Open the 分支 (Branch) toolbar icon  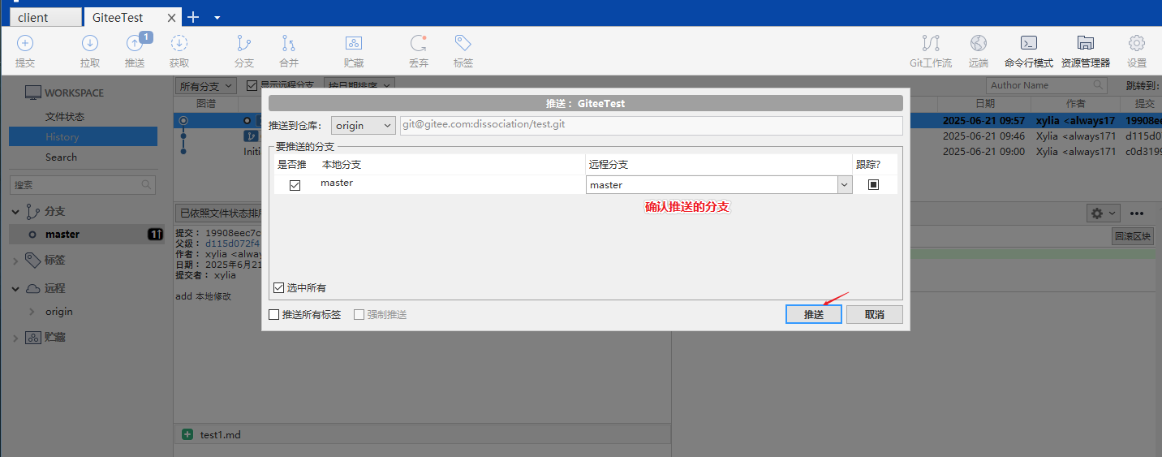(x=243, y=50)
